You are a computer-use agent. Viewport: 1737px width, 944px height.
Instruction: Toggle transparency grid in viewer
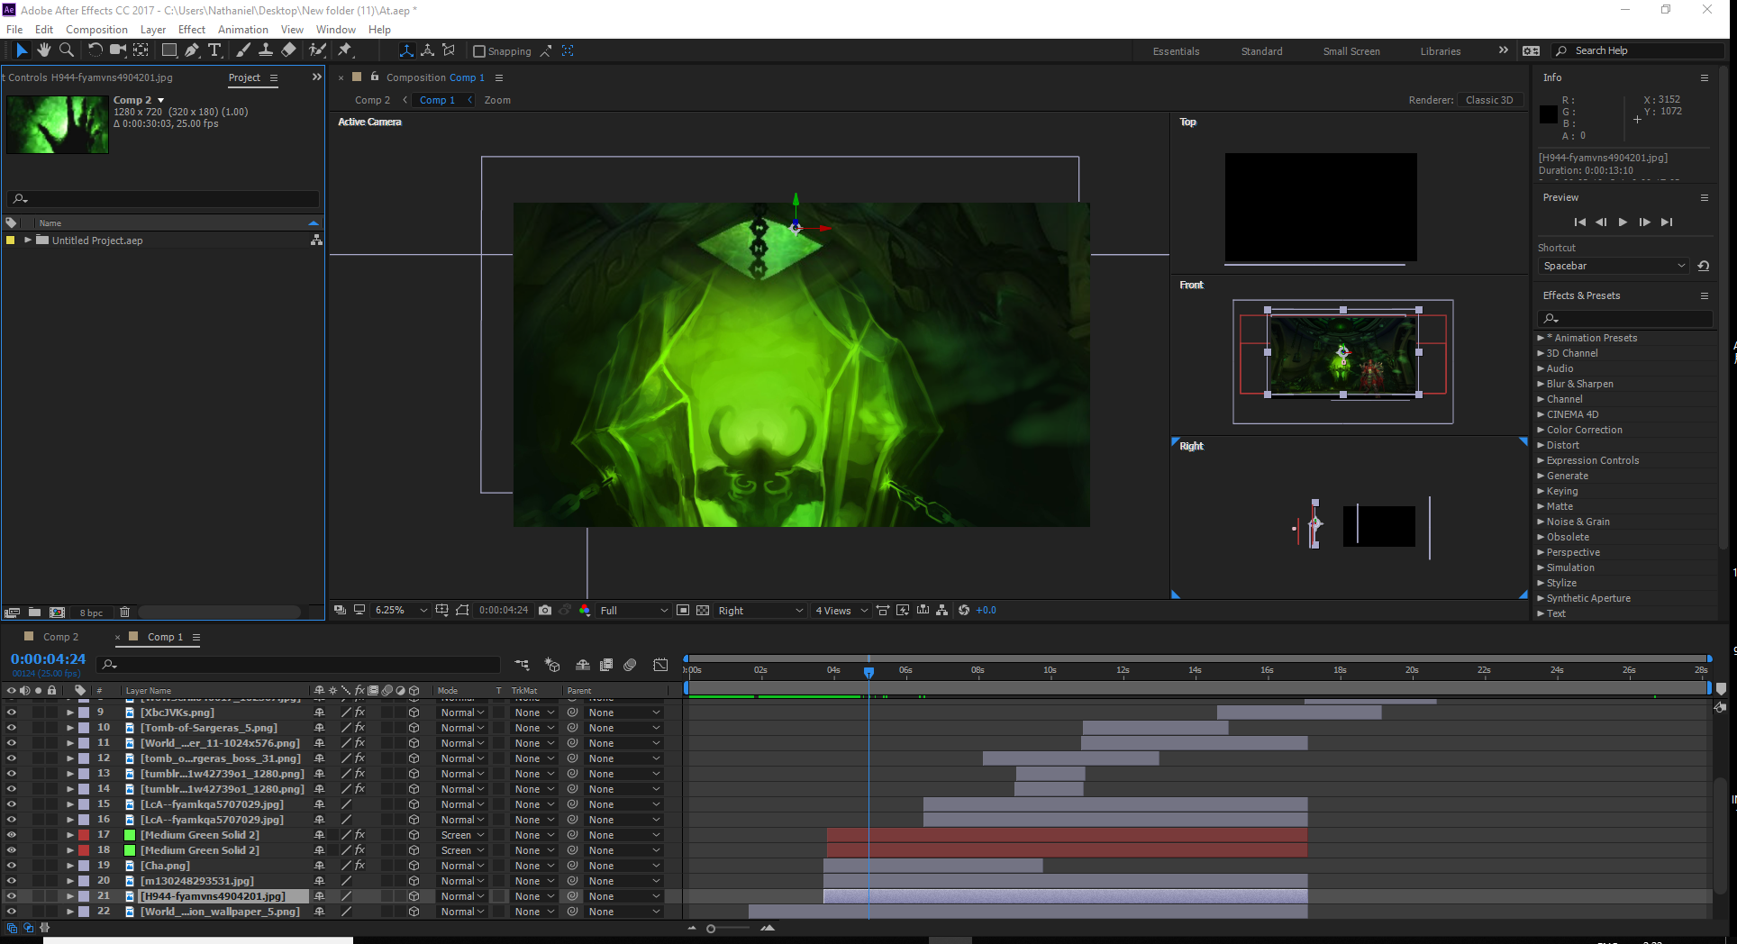coord(703,610)
